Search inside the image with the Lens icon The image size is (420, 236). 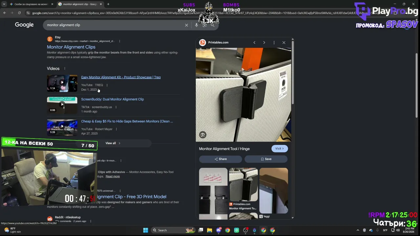[203, 135]
